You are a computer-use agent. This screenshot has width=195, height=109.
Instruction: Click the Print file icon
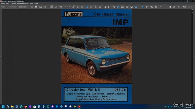[36, 7]
